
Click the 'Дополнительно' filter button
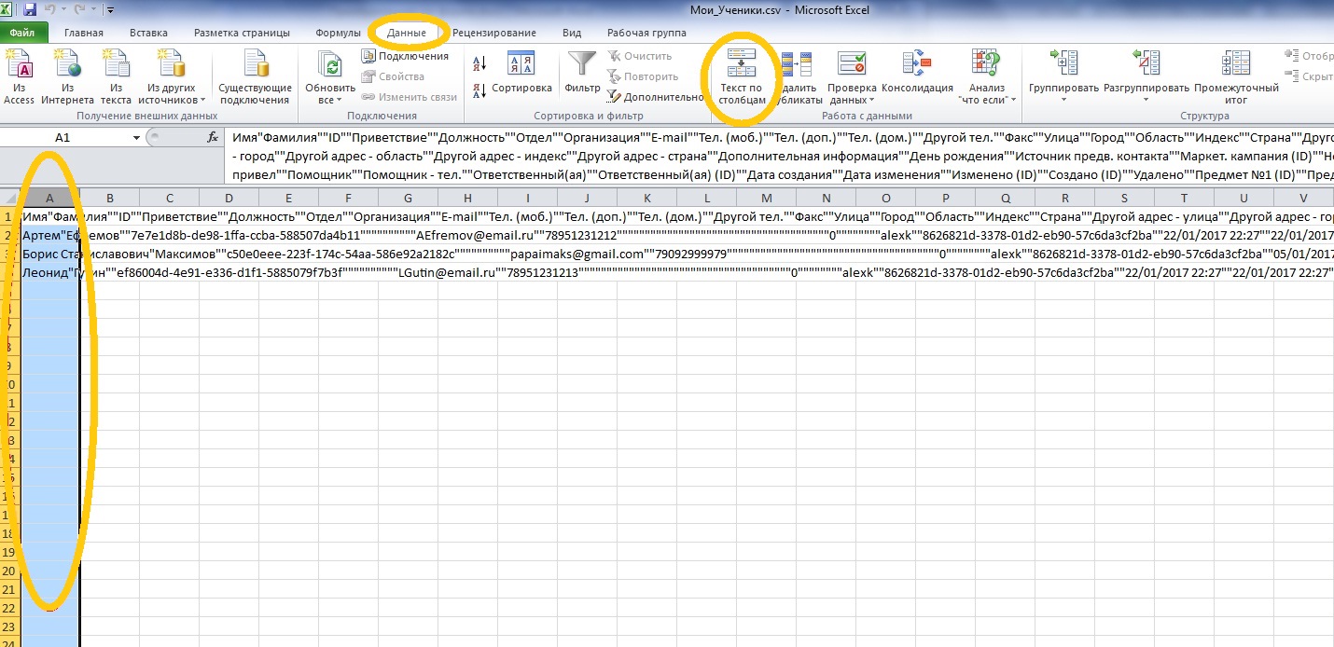click(x=655, y=97)
